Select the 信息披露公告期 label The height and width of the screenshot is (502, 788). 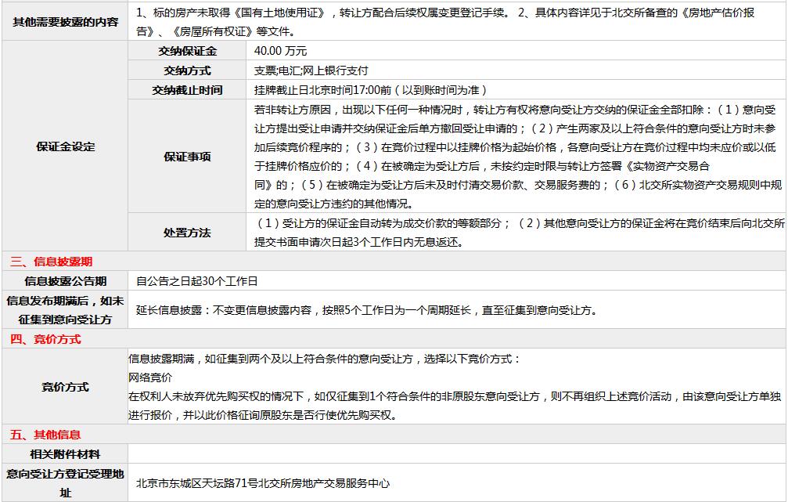click(x=65, y=281)
